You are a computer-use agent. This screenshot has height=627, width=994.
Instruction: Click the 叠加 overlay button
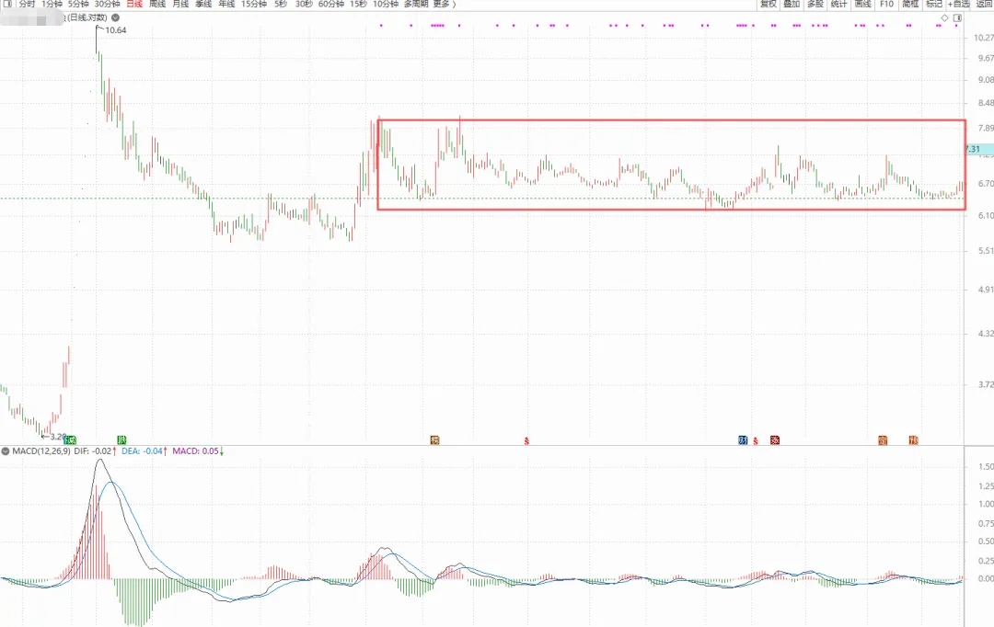(792, 4)
